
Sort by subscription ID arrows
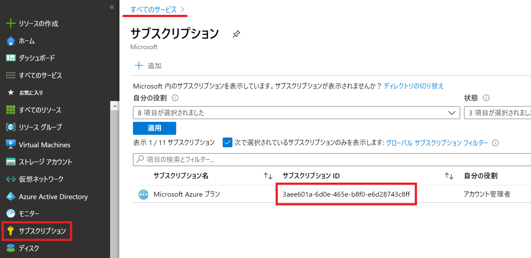click(449, 176)
